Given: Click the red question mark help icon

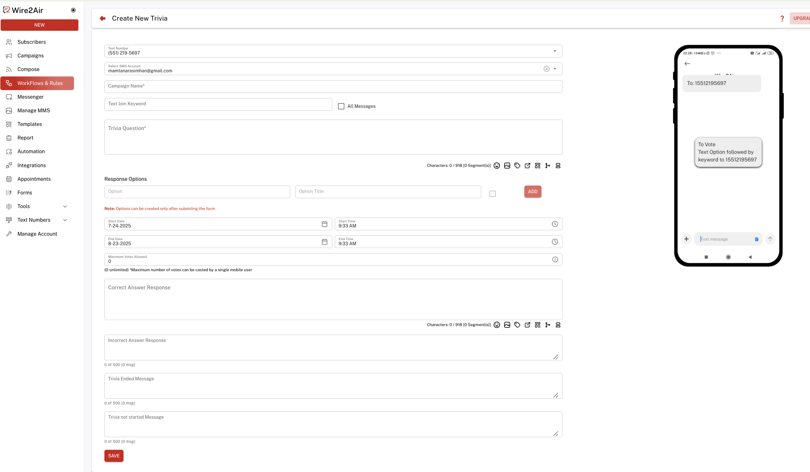Looking at the screenshot, I should (x=782, y=19).
